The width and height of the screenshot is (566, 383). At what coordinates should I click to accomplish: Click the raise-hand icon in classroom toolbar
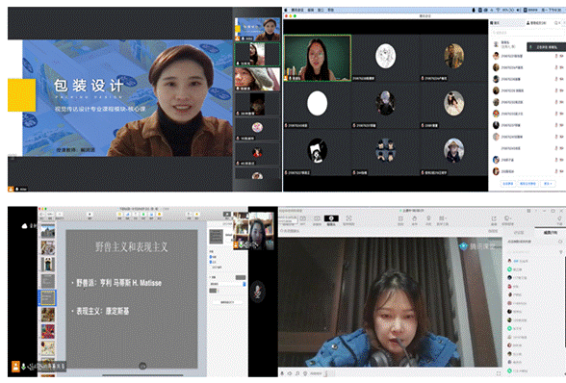click(x=414, y=218)
